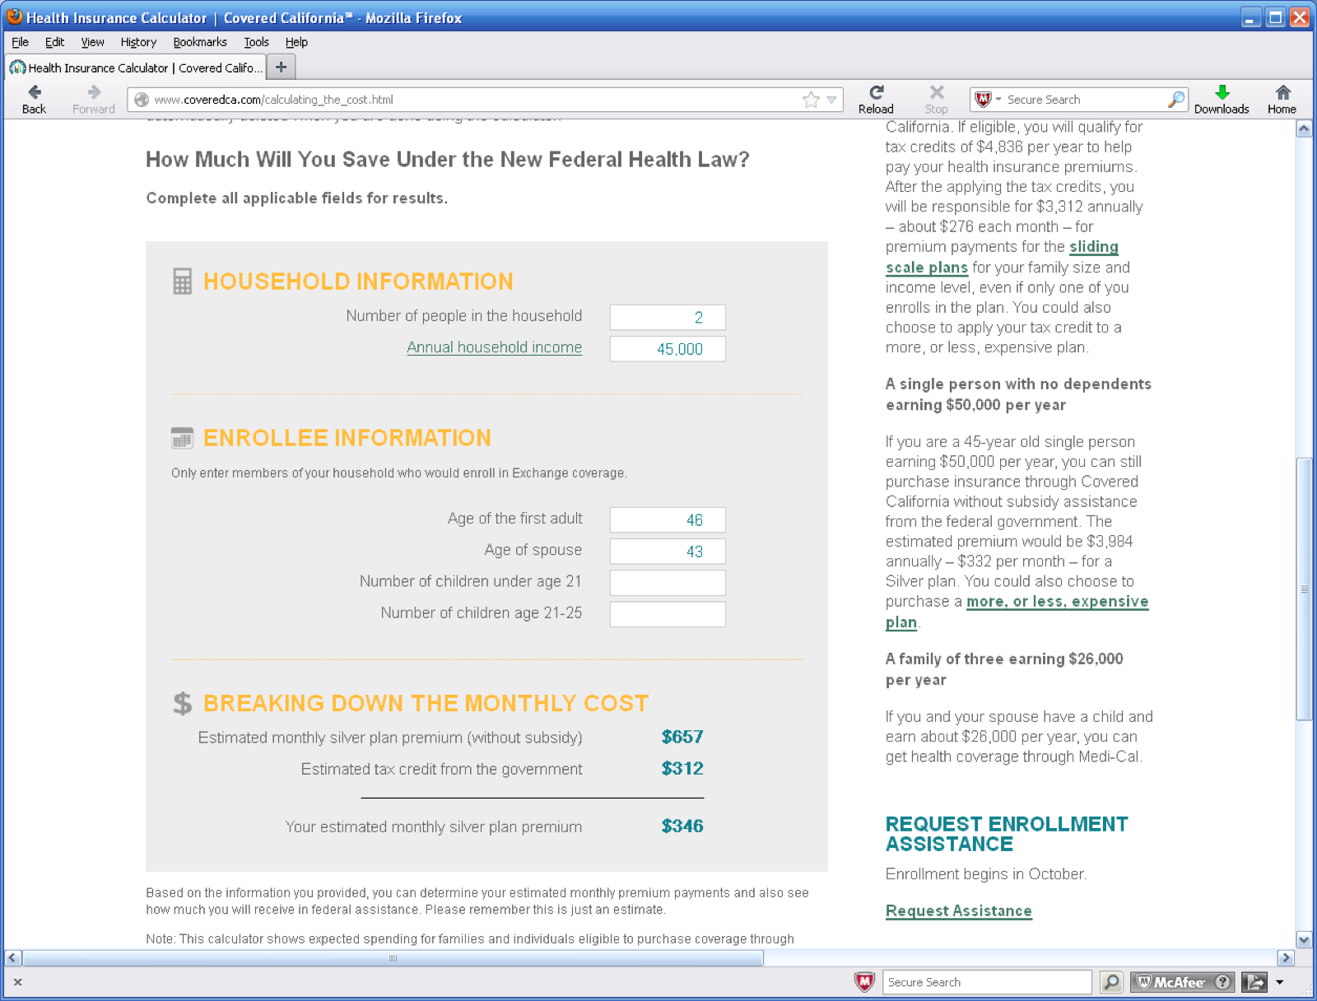Click the annual household income input field
Viewport: 1317px width, 1001px height.
668,348
